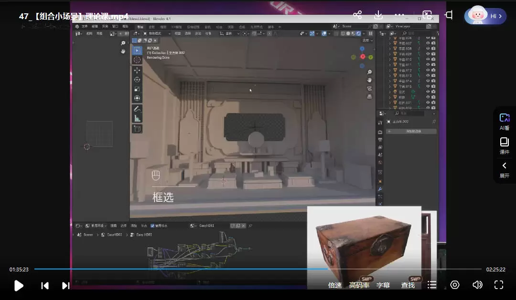Select Blender's Transform tool
Image resolution: width=516 pixels, height=300 pixels.
coord(137,98)
